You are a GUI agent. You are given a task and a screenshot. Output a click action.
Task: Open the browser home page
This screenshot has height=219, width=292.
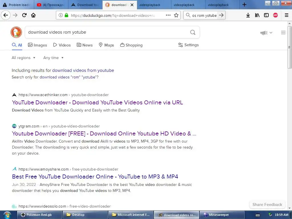click(33, 15)
